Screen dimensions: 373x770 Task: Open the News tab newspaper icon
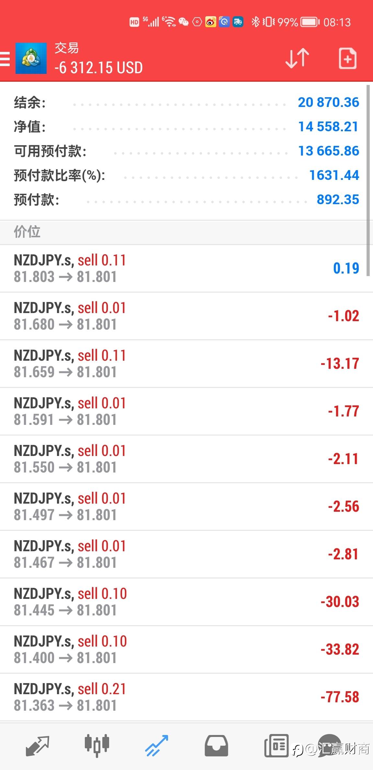(x=276, y=745)
